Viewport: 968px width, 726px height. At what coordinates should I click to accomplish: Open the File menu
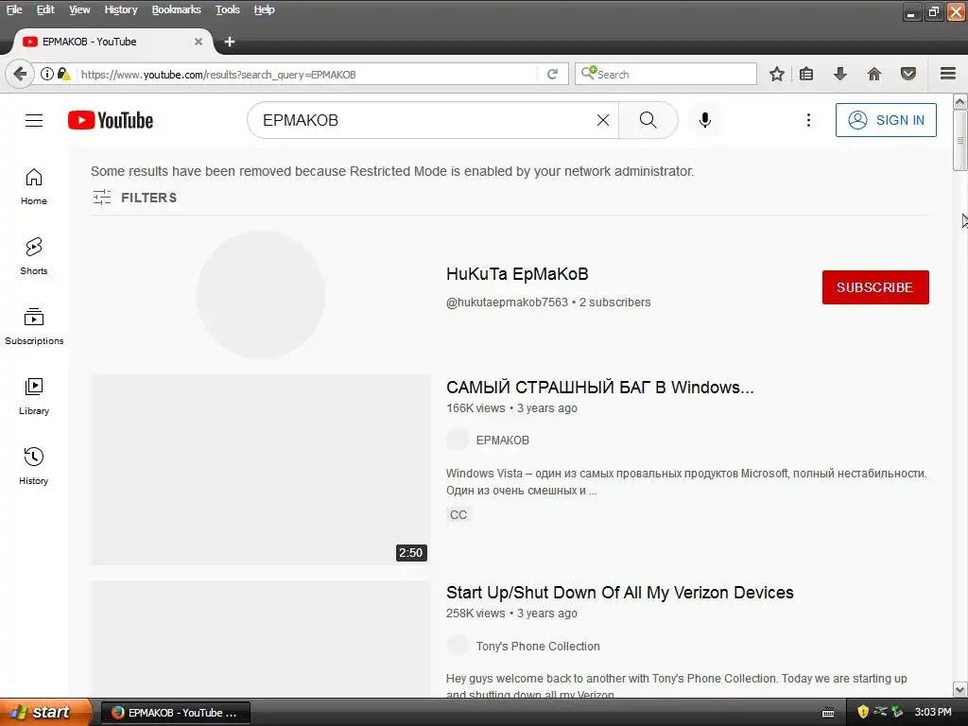13,9
